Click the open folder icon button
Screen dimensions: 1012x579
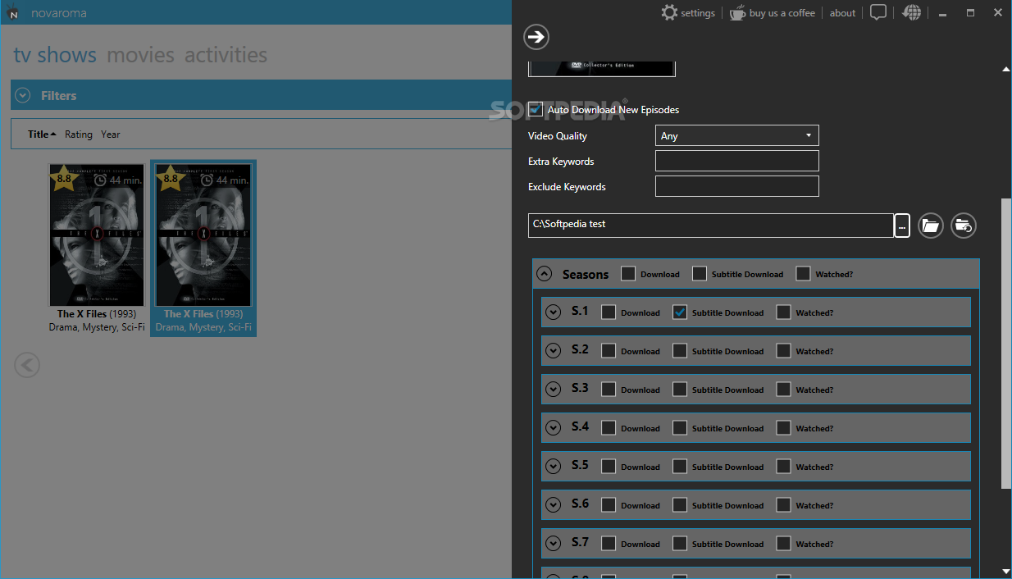931,226
